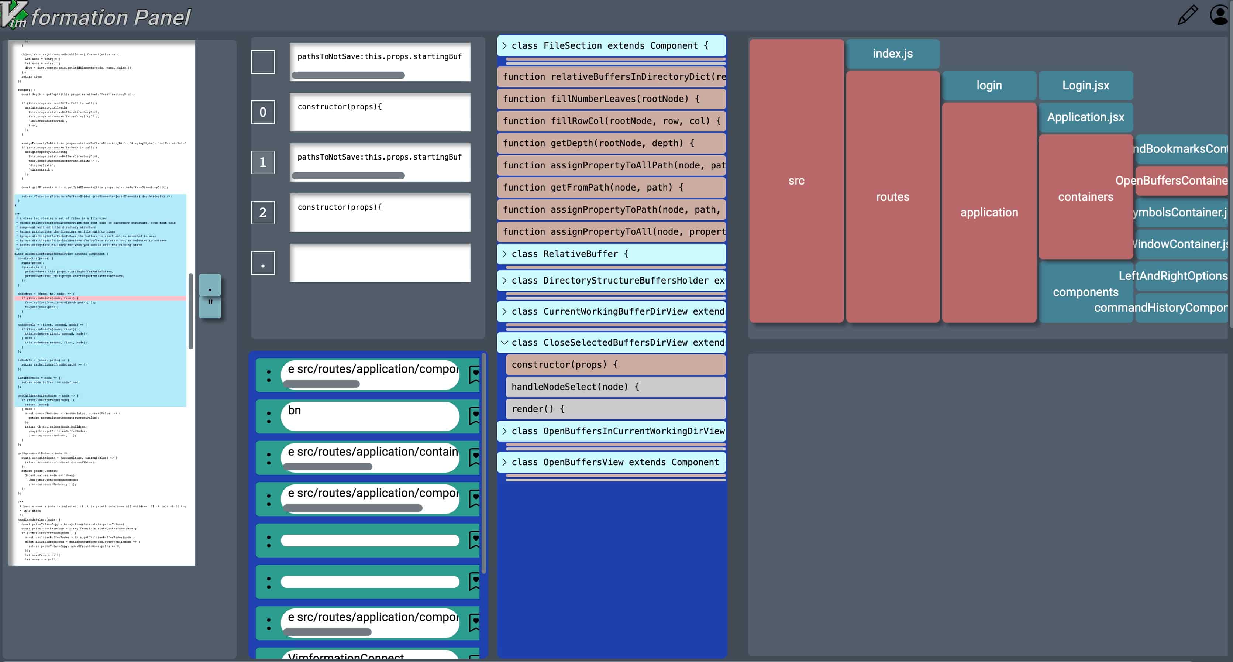Screen dimensions: 1233x662
Task: Select the '.' register label box
Action: [x=263, y=263]
